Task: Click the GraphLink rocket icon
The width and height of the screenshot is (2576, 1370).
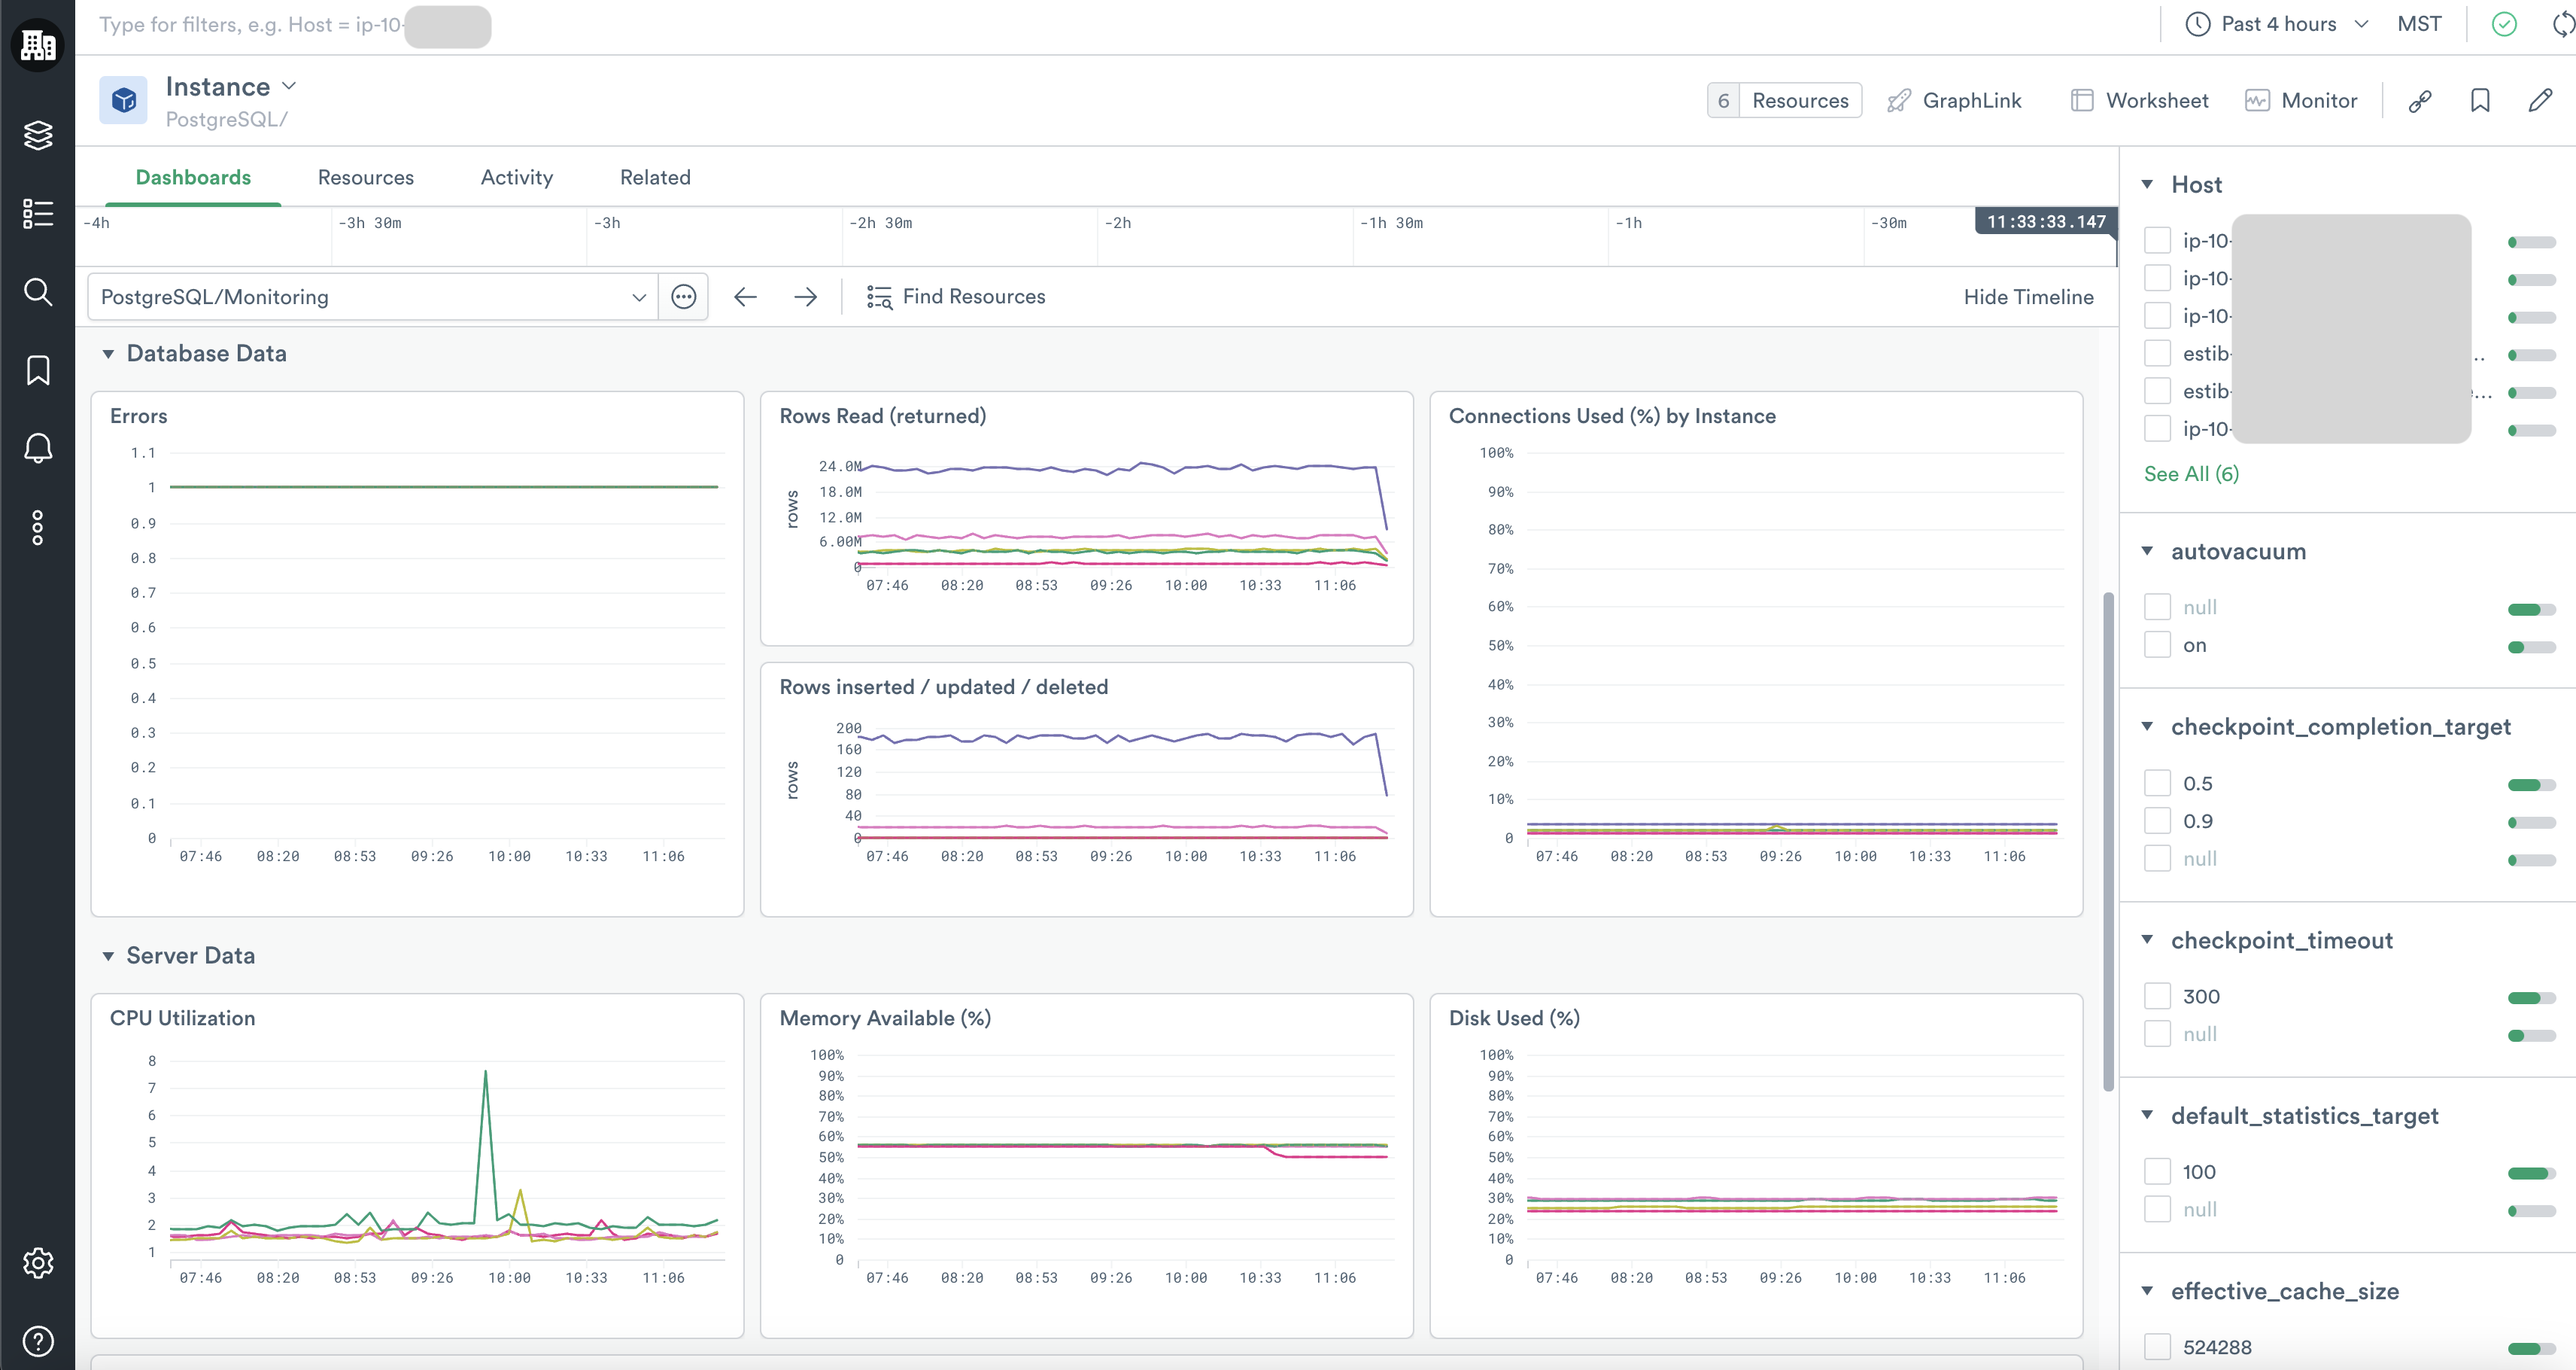Action: [1898, 101]
